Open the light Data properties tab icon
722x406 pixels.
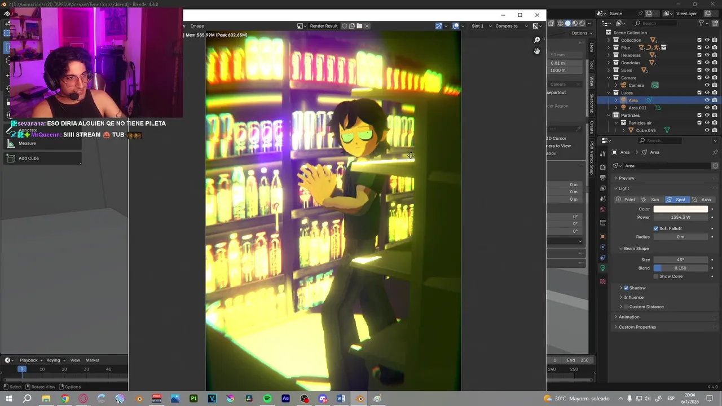tap(602, 268)
